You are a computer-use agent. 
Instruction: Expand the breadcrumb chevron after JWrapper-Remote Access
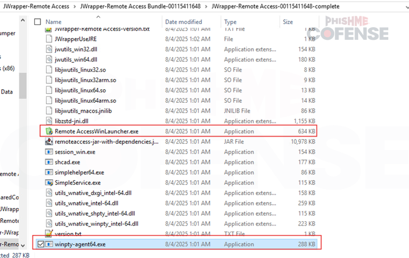75,7
